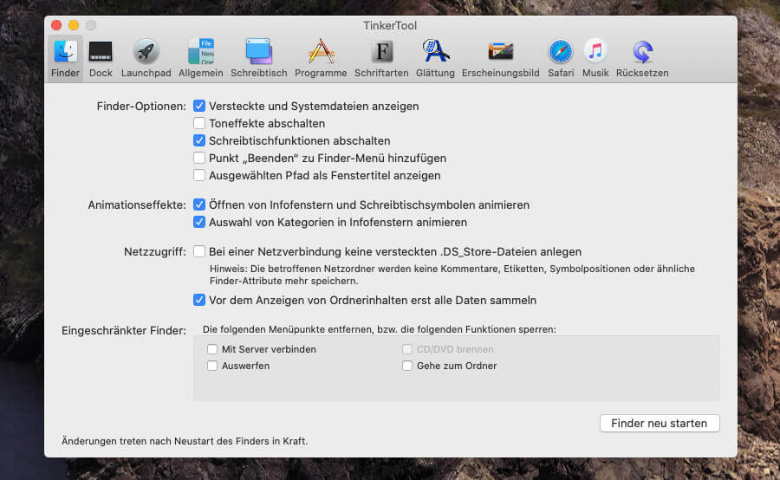Toggle Auswahl von Kategorien animieren checkbox
This screenshot has width=780, height=480.
tap(199, 222)
